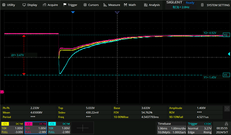
Task: Click the SYSTEM SETTING panel icon
Action: (202, 5)
